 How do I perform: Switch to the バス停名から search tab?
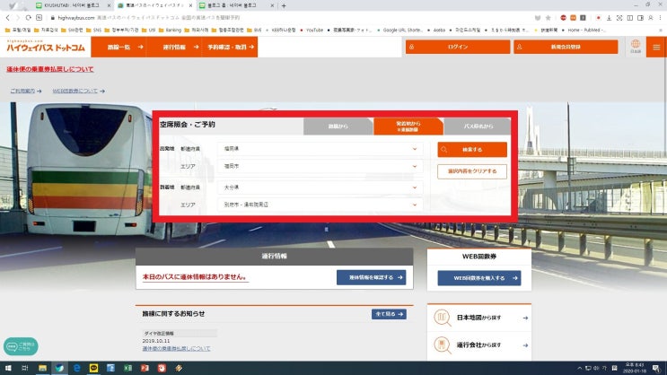tap(478, 126)
